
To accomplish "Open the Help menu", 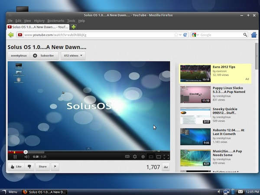I will [81, 21].
